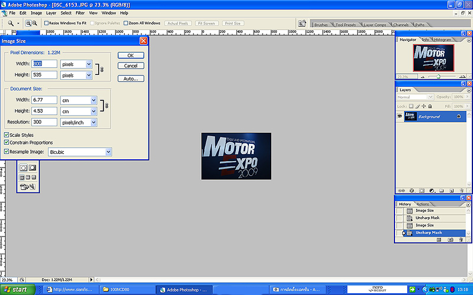Set history brush source for first Image Size
Viewport: 473px width, 295px height.
click(400, 211)
